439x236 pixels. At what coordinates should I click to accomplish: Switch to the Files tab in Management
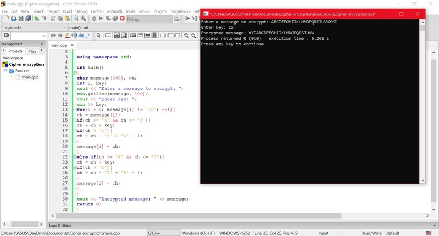(x=32, y=52)
